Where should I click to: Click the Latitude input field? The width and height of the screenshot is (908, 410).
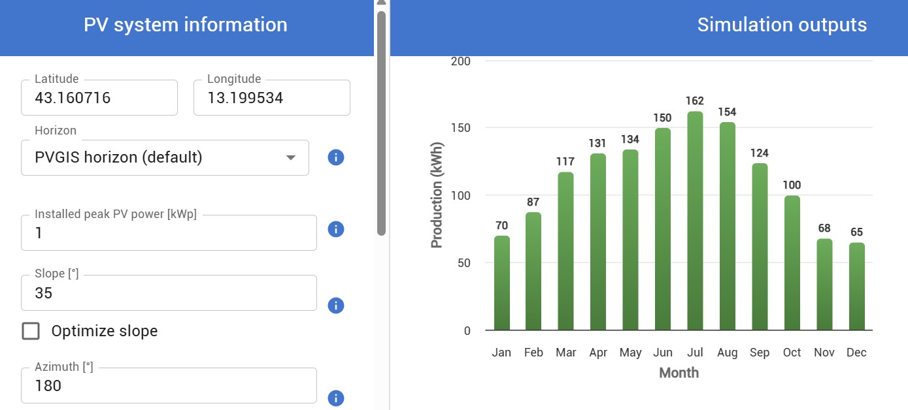point(99,98)
